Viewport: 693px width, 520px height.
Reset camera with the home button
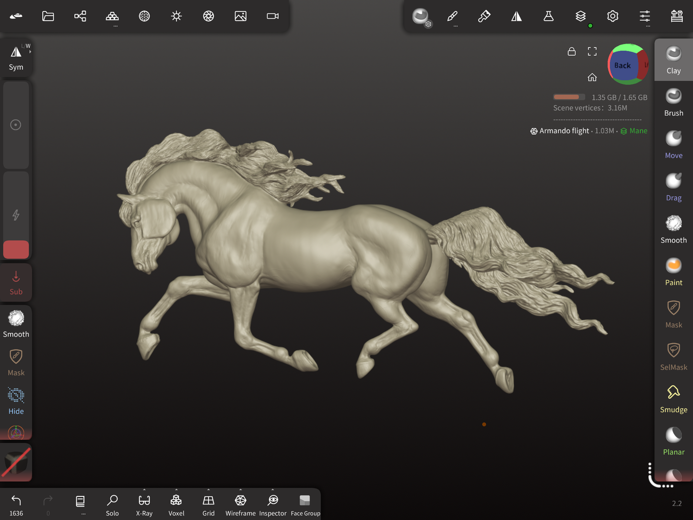pyautogui.click(x=592, y=77)
